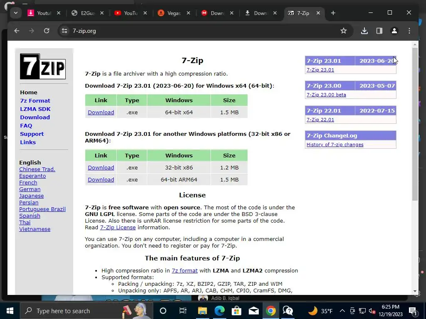This screenshot has height=319, width=426.
Task: Switch language to Spanish
Action: [30, 216]
